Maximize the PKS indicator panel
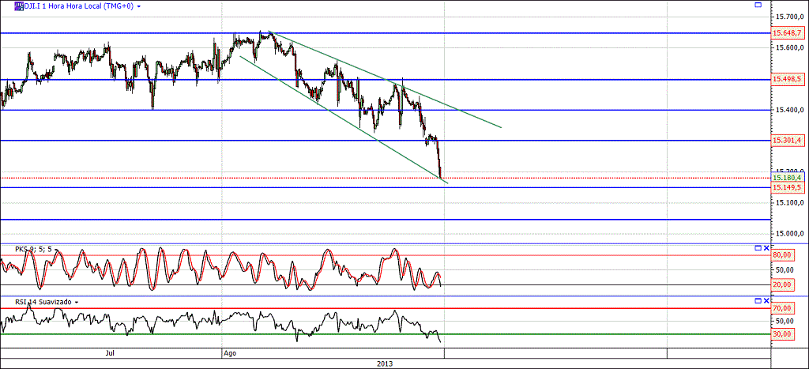The image size is (809, 369). (x=758, y=248)
